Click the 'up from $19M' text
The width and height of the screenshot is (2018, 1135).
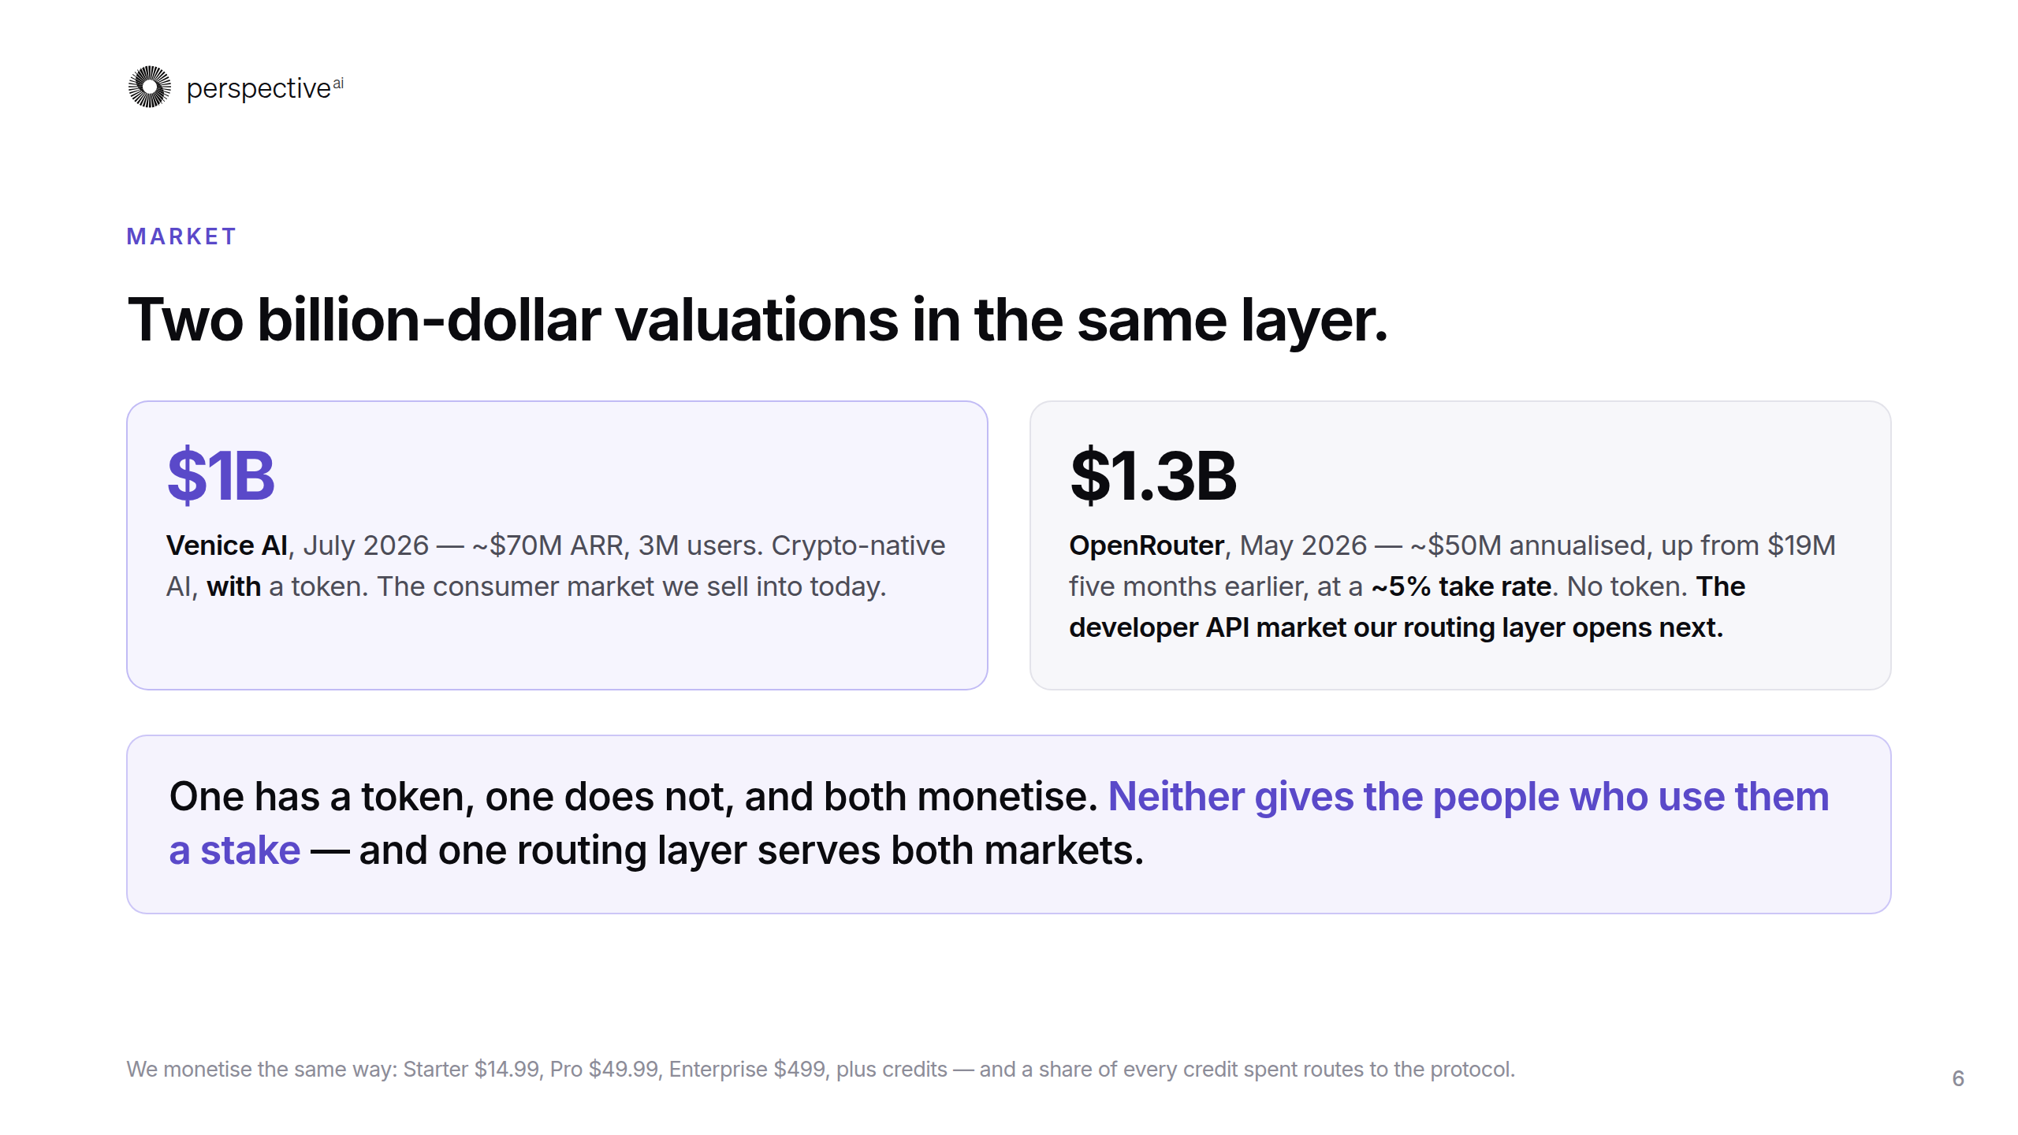[x=1748, y=545]
